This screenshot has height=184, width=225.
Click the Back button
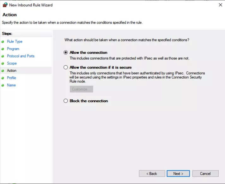152,174
